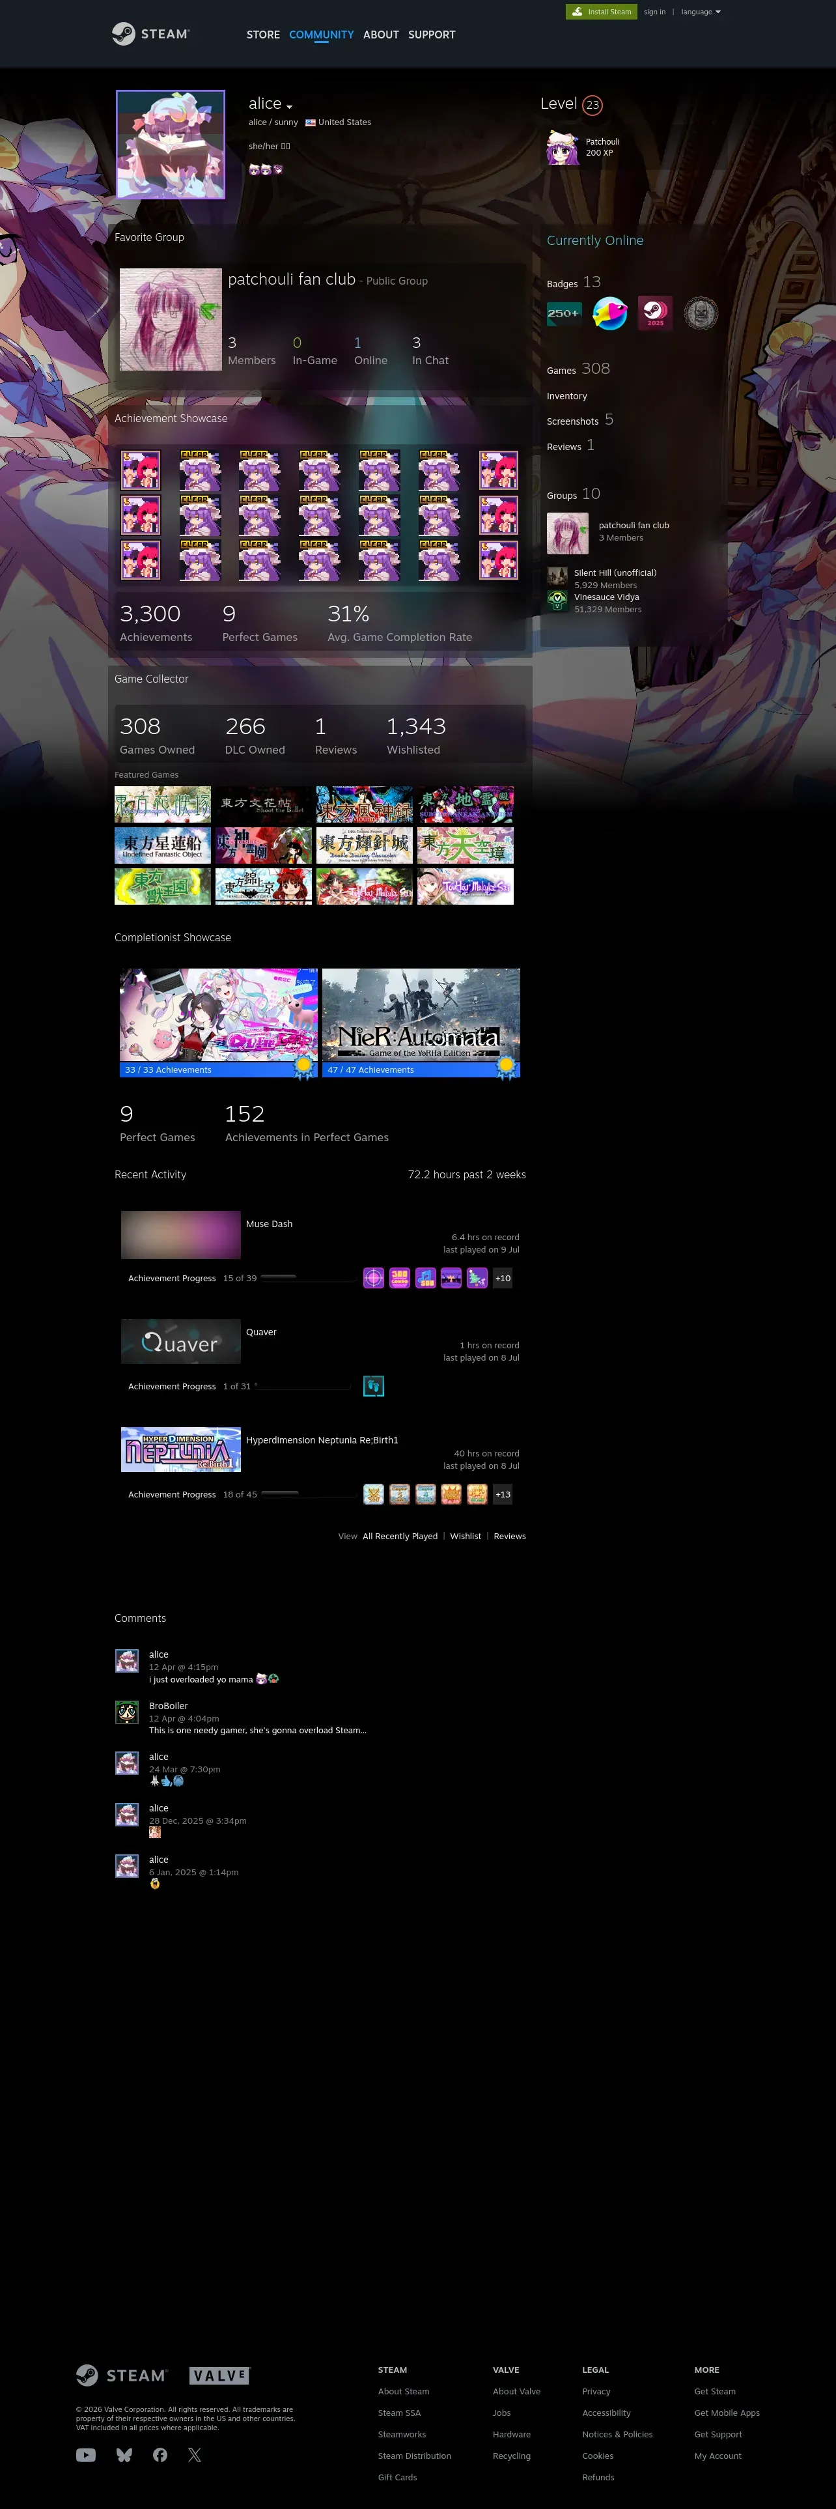Open the Quaver game capsule image
The width and height of the screenshot is (836, 2509).
coord(180,1341)
